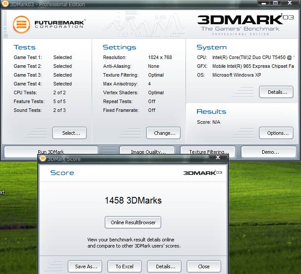Launch the Demo... button
301x274 pixels.
(x=268, y=152)
